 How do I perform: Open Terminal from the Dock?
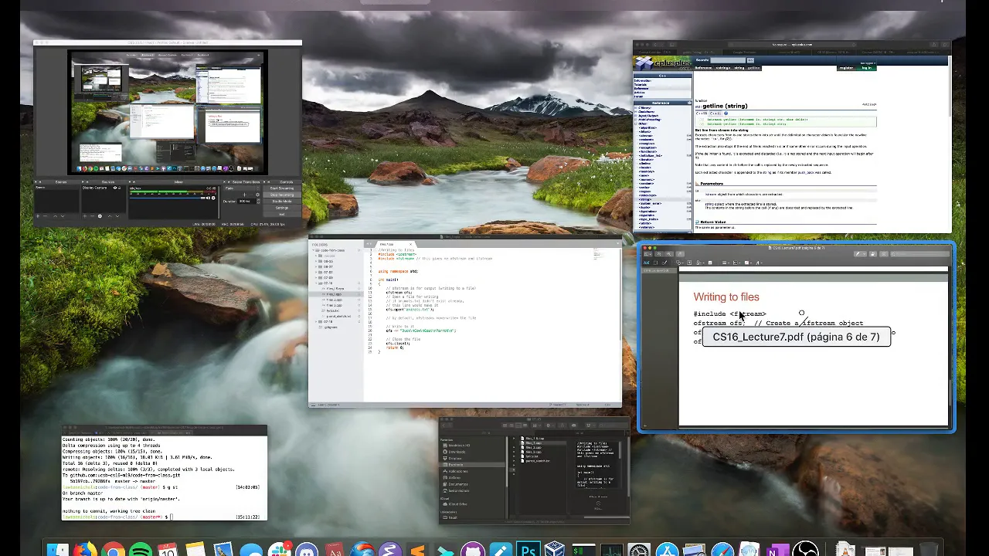tap(583, 551)
